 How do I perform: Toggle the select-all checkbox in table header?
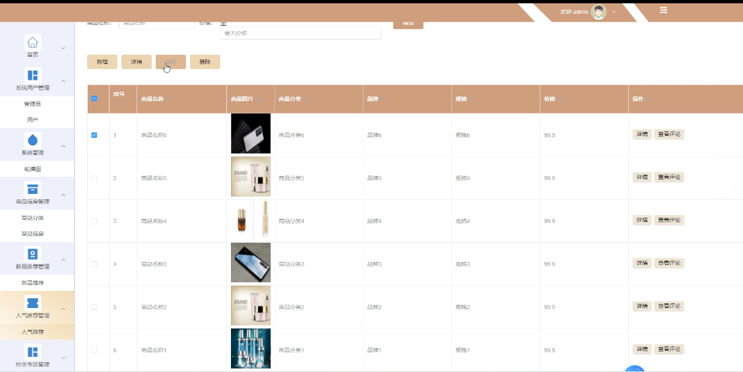[94, 98]
